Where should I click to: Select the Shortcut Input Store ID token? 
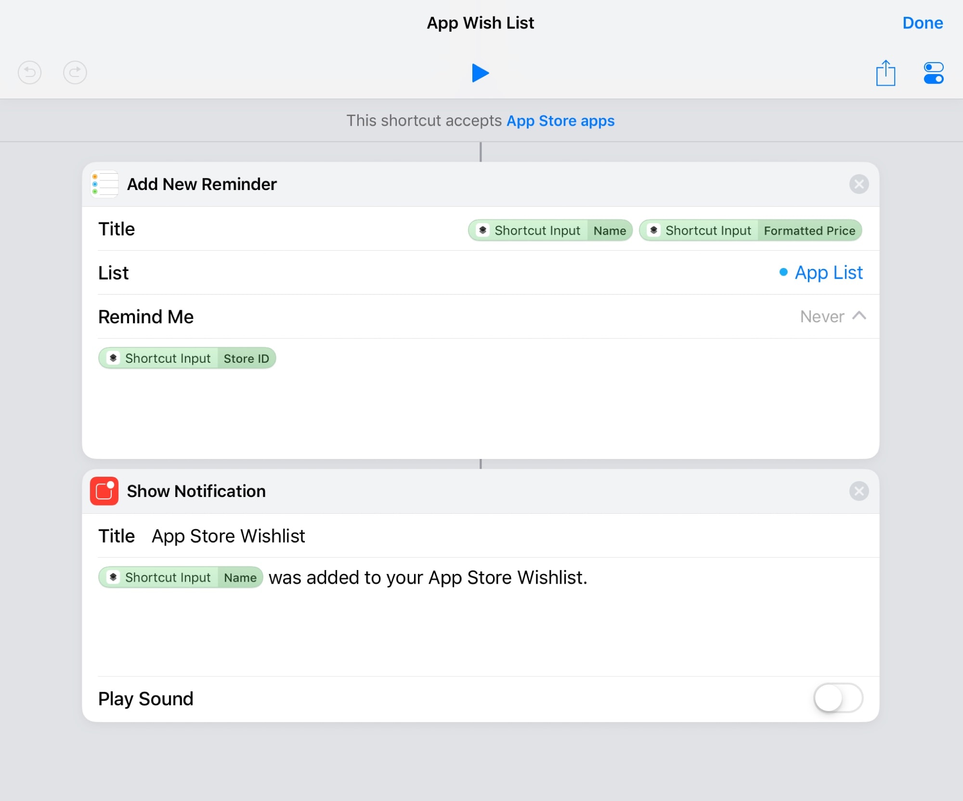(187, 358)
